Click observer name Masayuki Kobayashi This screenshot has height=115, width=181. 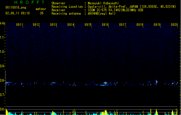[103, 3]
